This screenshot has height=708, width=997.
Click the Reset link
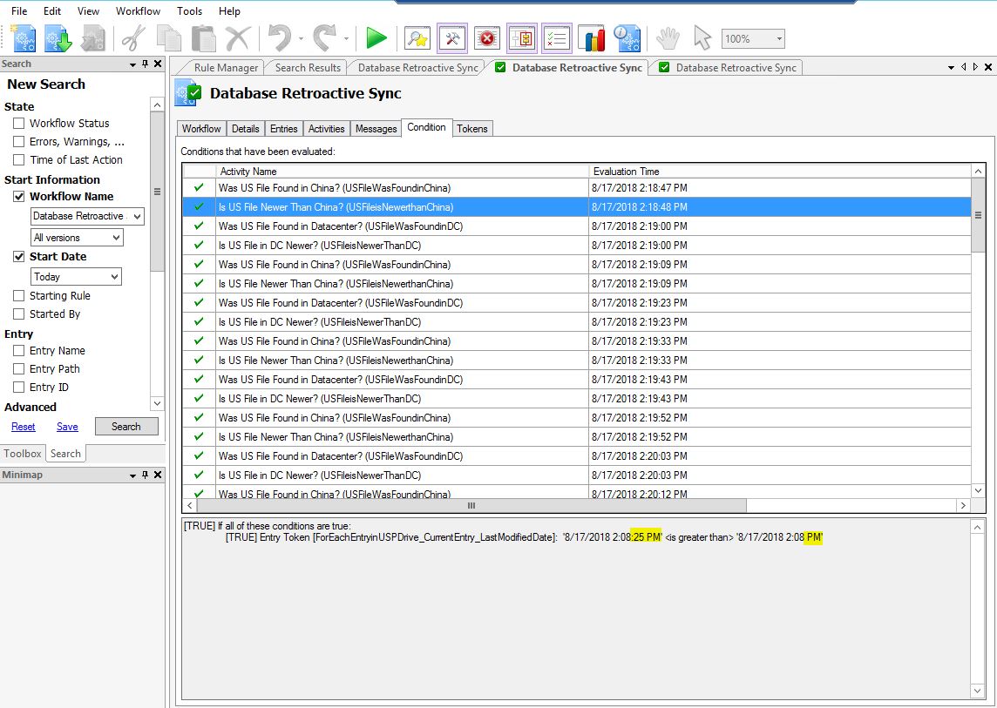click(x=24, y=427)
